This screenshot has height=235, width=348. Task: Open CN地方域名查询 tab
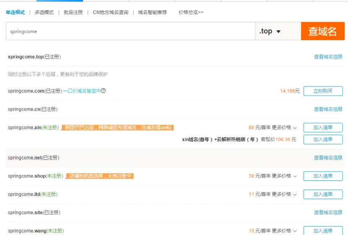coord(111,12)
